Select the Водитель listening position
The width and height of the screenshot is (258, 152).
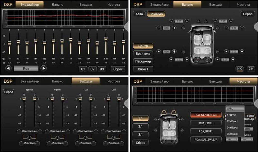143,53
